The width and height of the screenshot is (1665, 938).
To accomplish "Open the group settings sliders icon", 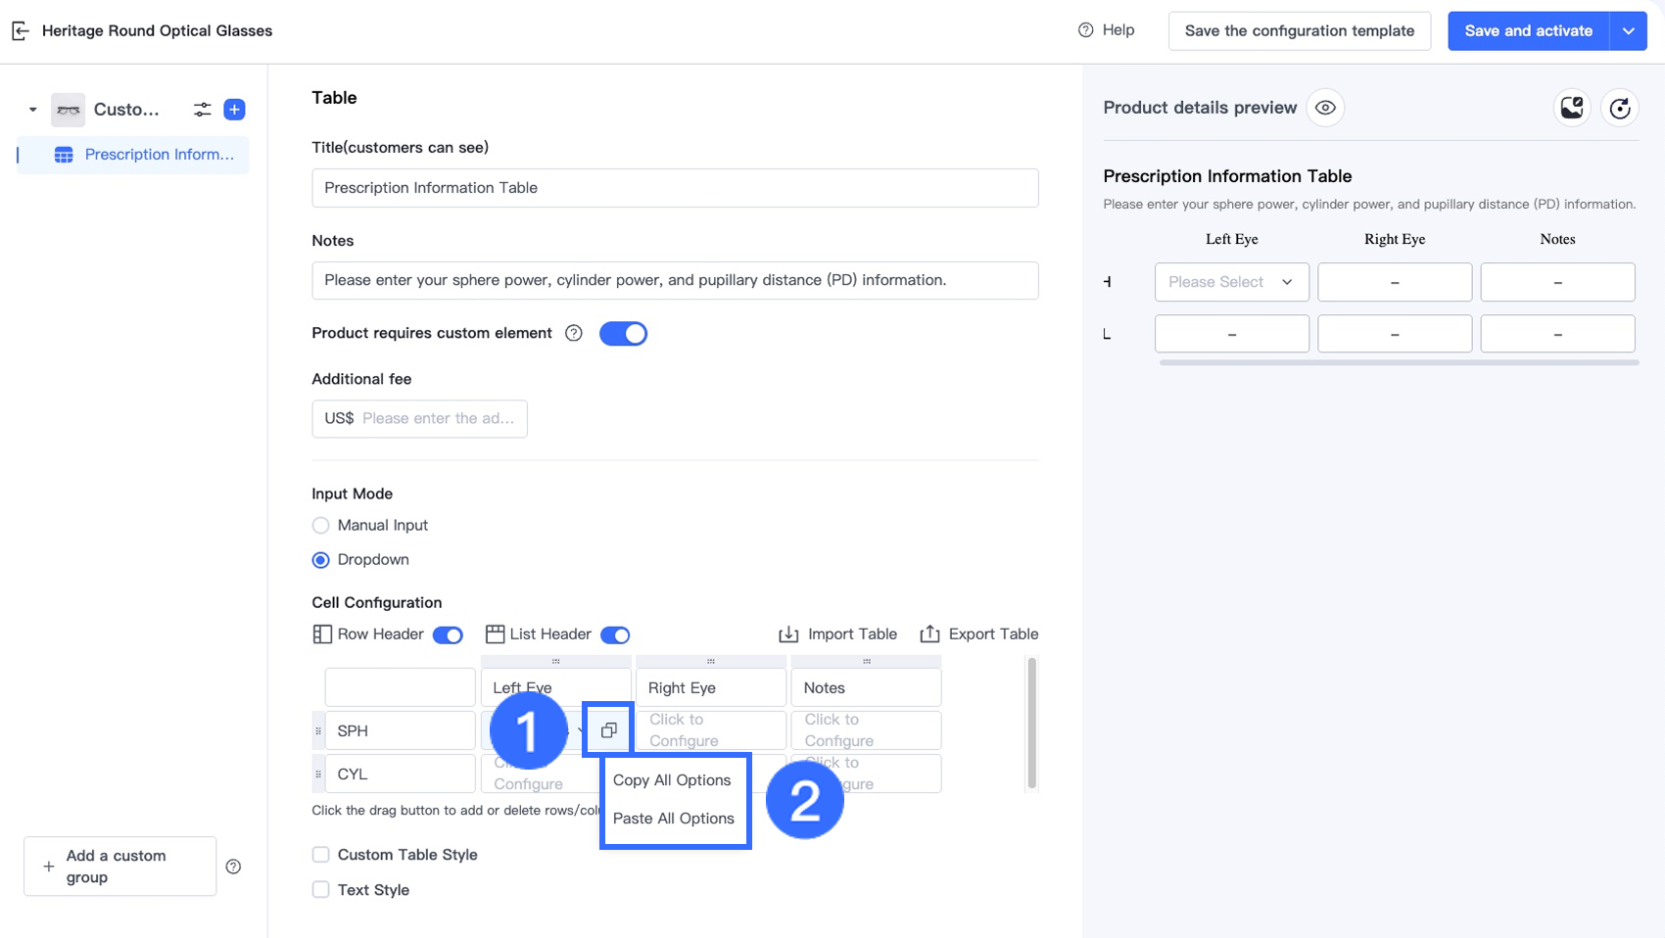I will [x=202, y=110].
